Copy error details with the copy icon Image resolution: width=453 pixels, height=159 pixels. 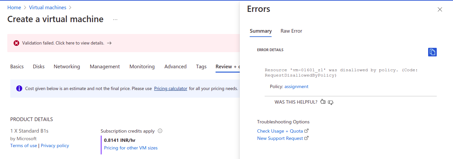(x=432, y=52)
